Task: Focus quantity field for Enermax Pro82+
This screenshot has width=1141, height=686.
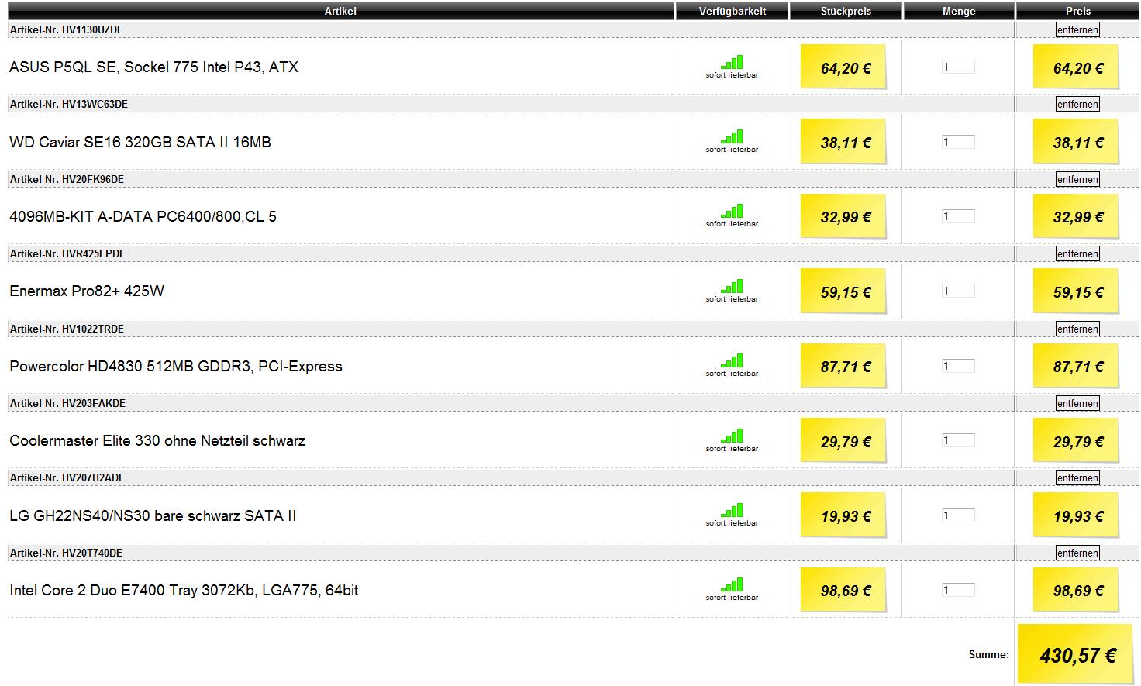Action: [958, 291]
